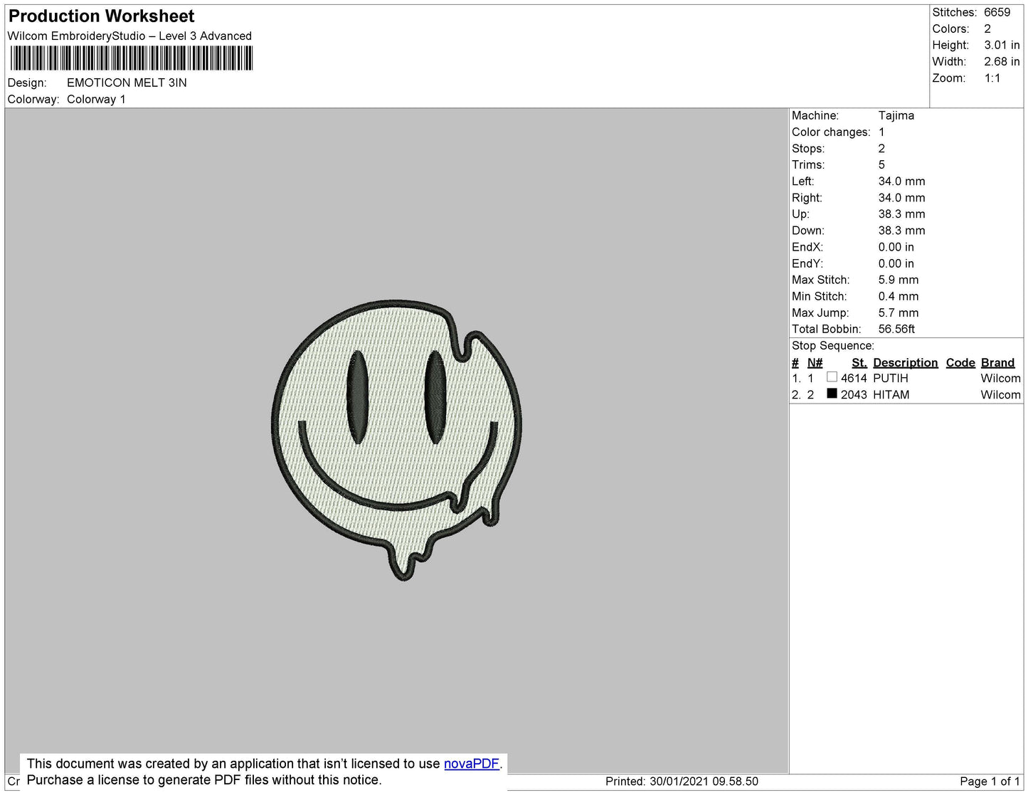The image size is (1028, 795).
Task: Click the melting smiley embroidery preview
Action: point(397,439)
